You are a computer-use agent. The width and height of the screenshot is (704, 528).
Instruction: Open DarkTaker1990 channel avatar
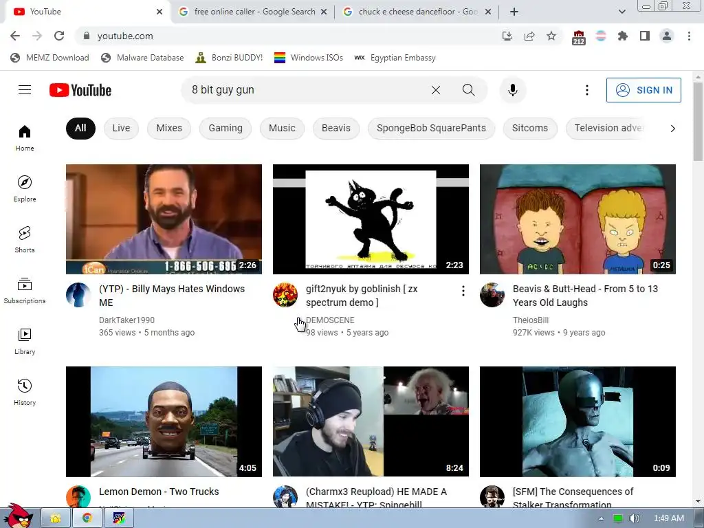point(78,295)
